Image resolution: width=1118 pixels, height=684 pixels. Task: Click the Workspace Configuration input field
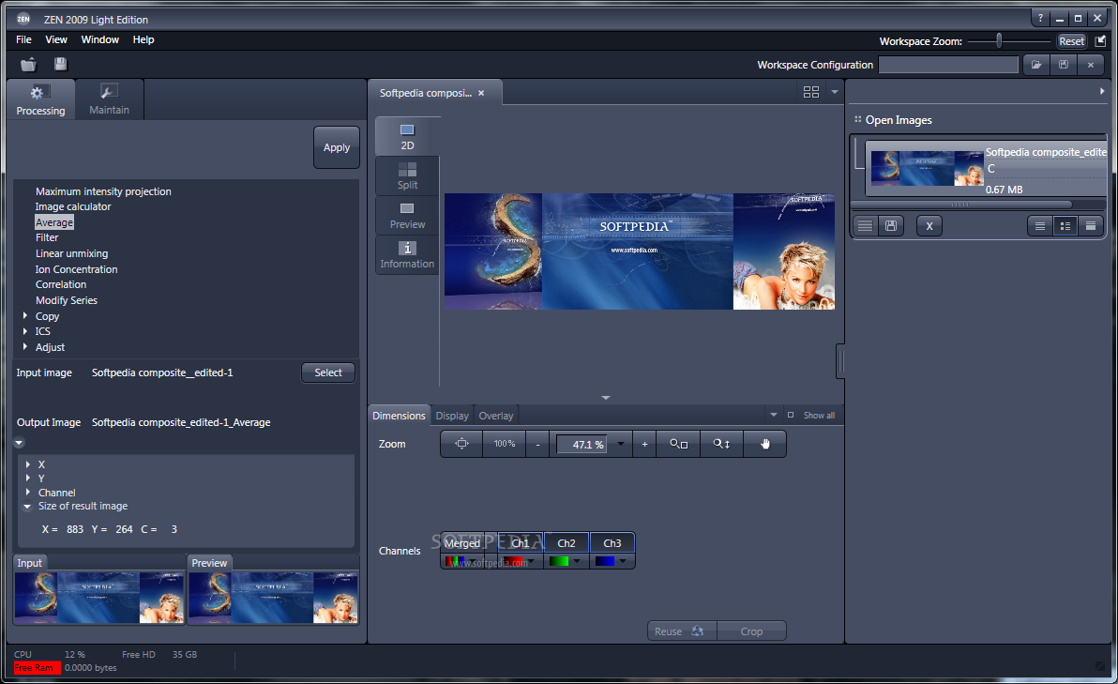pyautogui.click(x=948, y=65)
